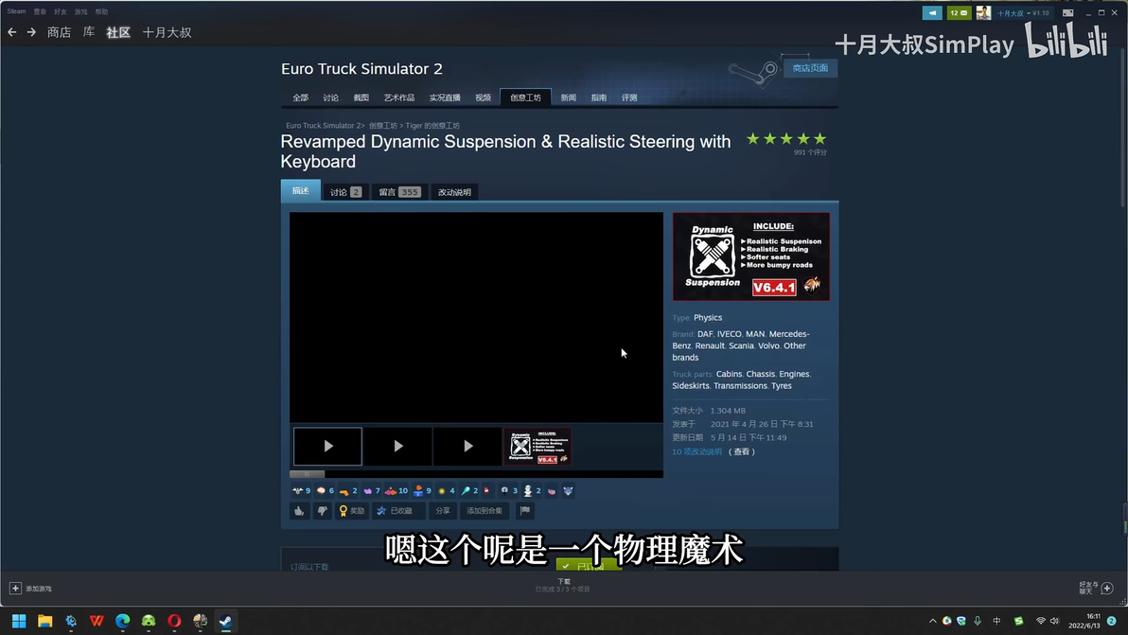Image resolution: width=1128 pixels, height=635 pixels.
Task: Switch to Big Picture mode icon
Action: (1067, 13)
